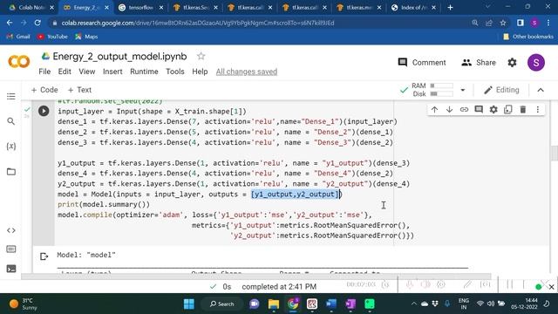Viewport: 558px width, 314px height.
Task: Open the S account avatar
Action: [x=536, y=63]
